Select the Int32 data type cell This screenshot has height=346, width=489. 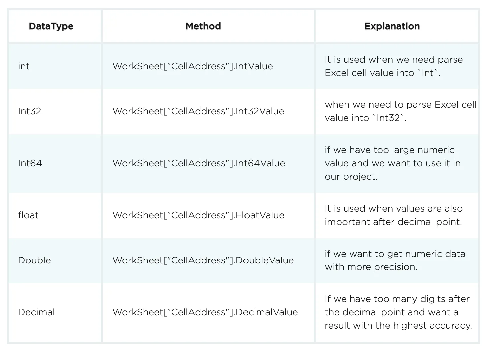(x=30, y=111)
